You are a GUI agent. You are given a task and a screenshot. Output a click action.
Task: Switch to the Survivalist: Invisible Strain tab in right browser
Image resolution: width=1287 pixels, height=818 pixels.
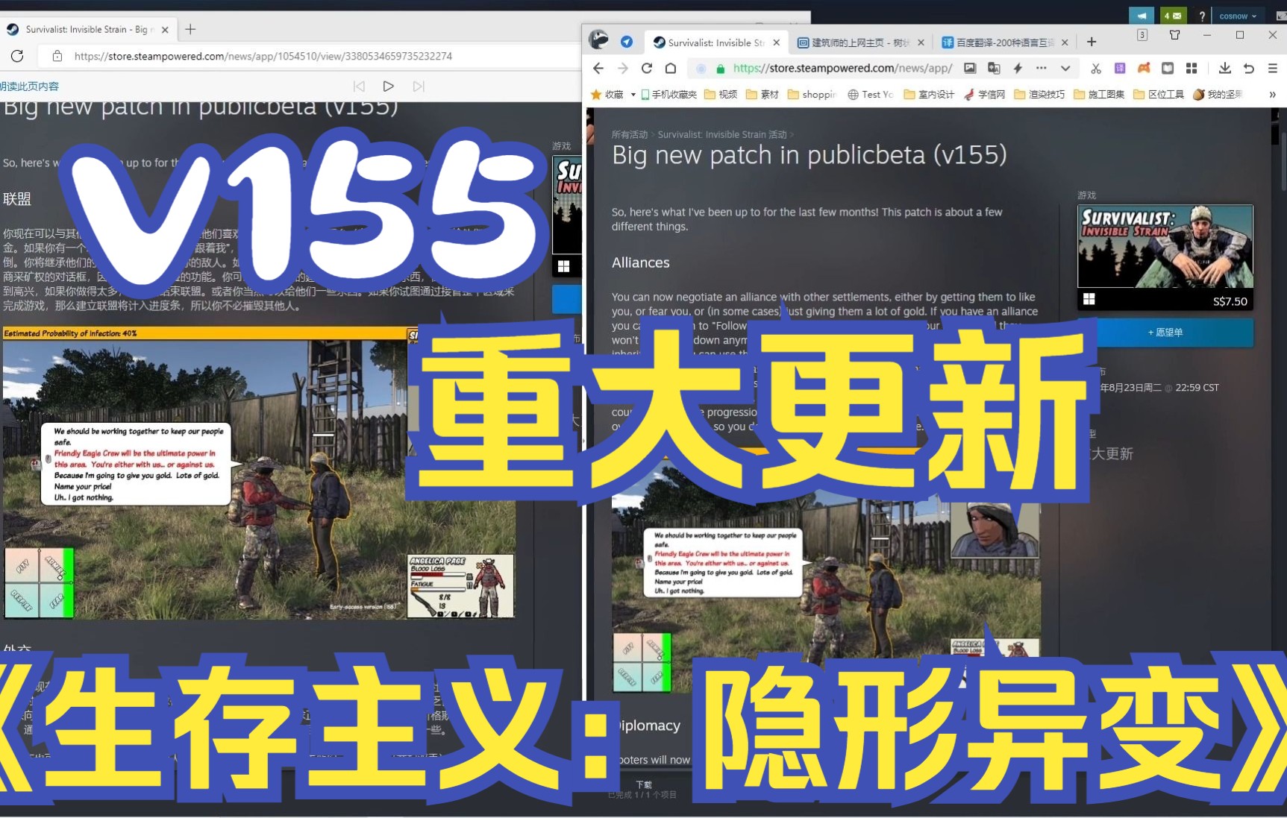tap(715, 43)
